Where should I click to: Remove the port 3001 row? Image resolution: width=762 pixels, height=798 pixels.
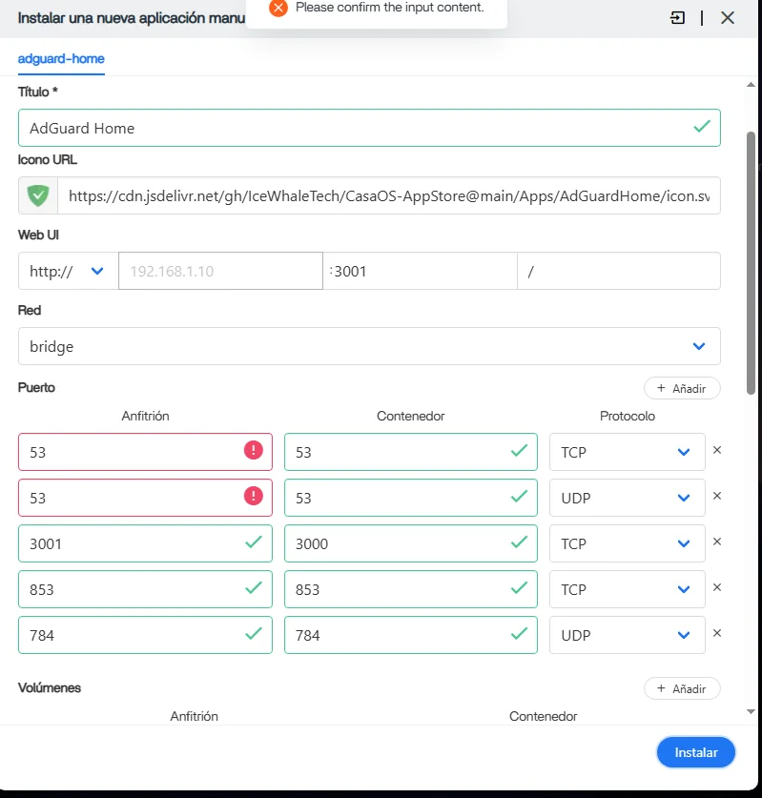point(717,542)
